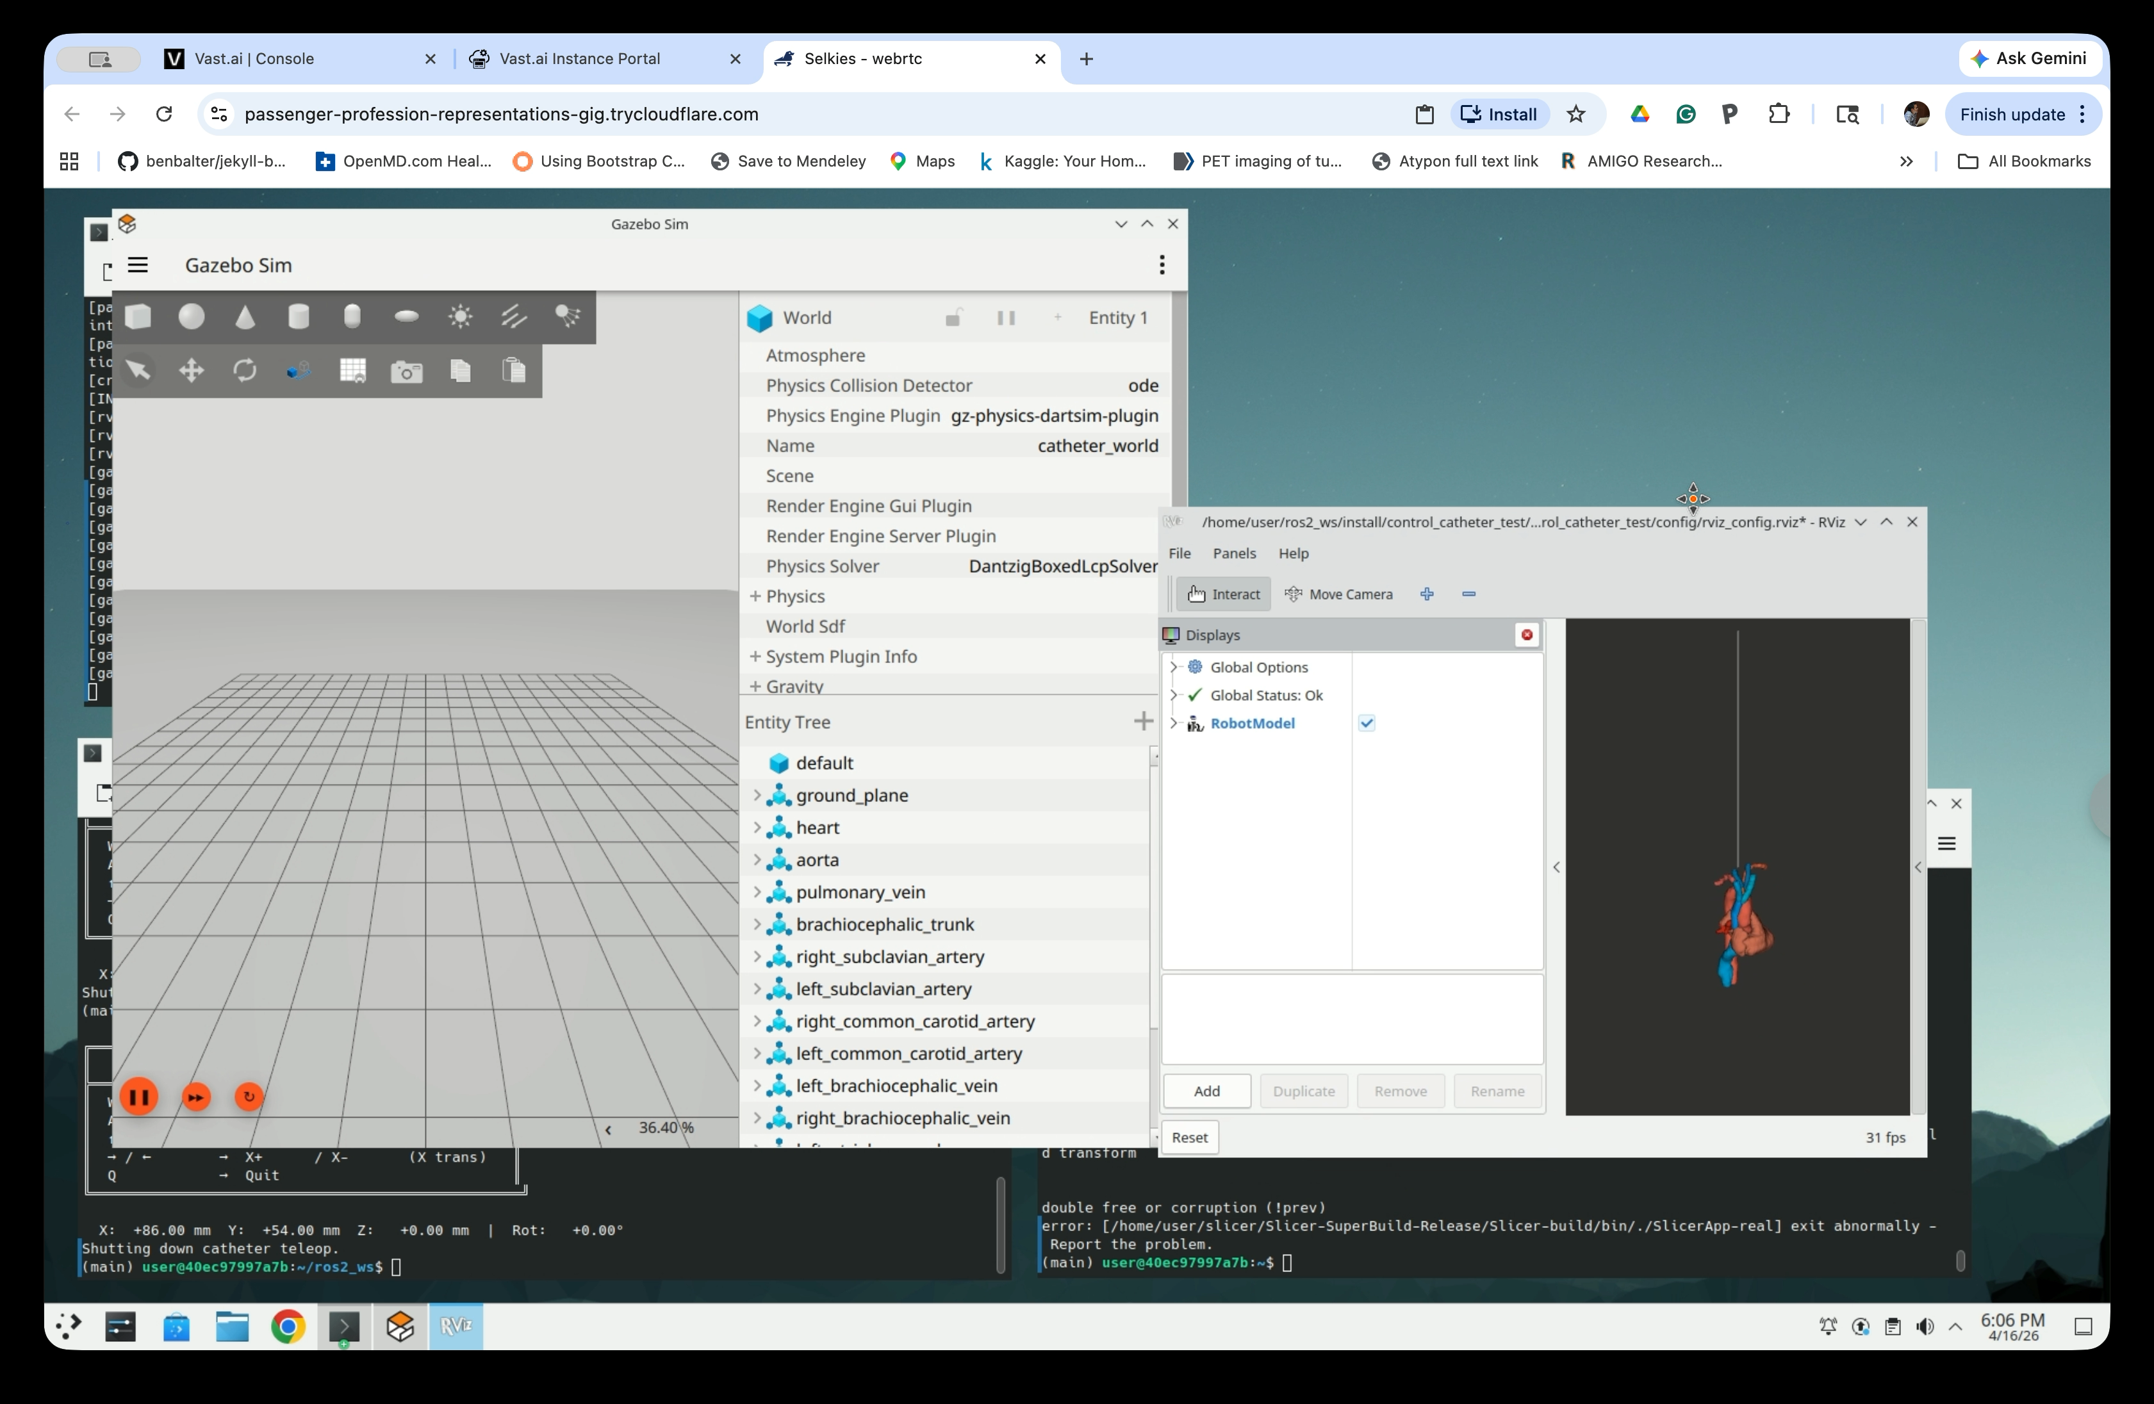This screenshot has height=1404, width=2154.
Task: Expand Global Options in Displays
Action: (1174, 667)
